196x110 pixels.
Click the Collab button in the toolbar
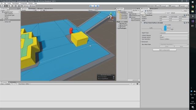tap(152, 6)
